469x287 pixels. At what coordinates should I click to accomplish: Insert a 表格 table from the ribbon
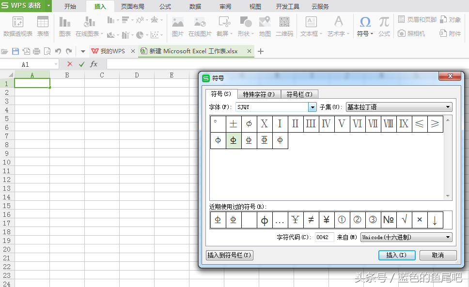pyautogui.click(x=43, y=26)
